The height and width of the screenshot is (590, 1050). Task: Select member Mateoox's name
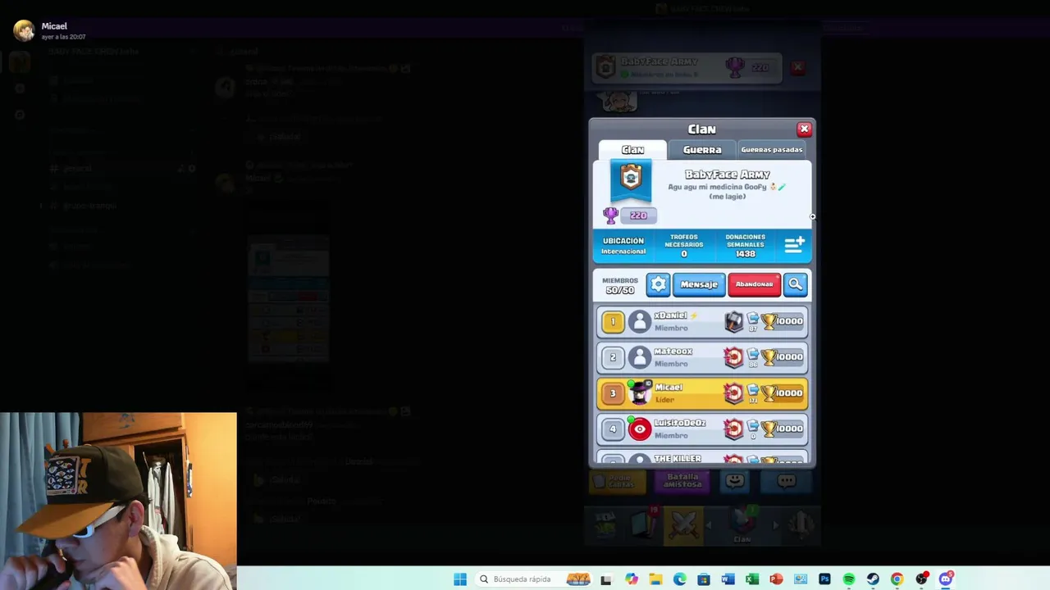coord(673,352)
